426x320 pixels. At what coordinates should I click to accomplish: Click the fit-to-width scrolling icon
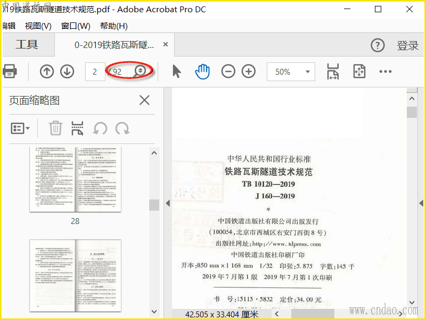(x=333, y=71)
